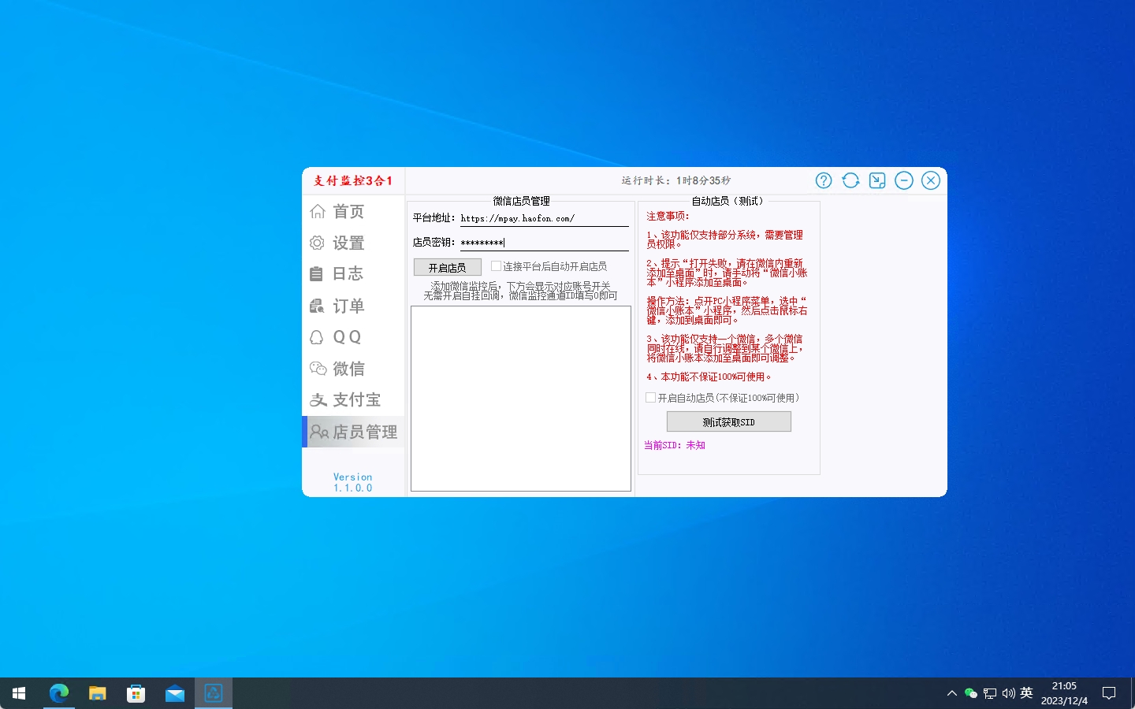Click the refresh icon in title bar
This screenshot has height=709, width=1135.
[x=850, y=180]
